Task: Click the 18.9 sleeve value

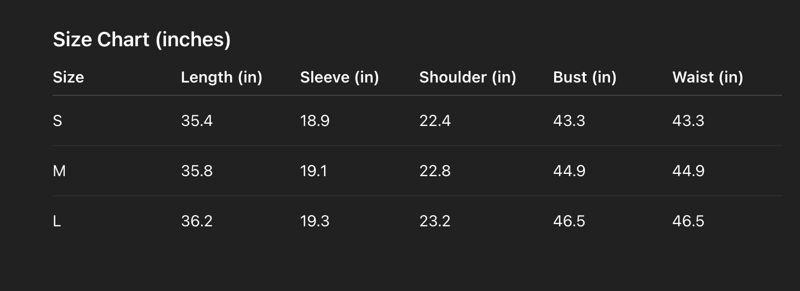Action: tap(315, 121)
